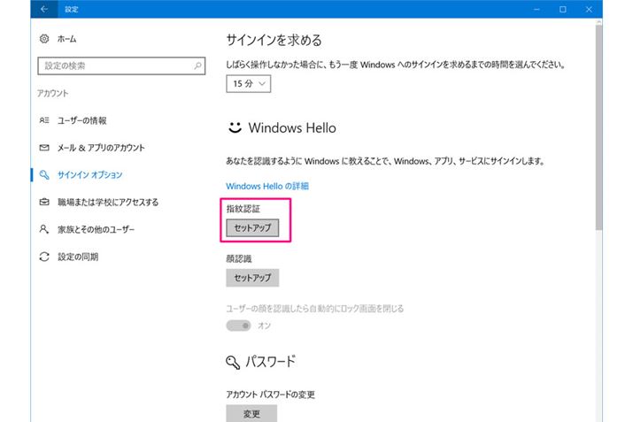The width and height of the screenshot is (633, 422).
Task: Click the sign-in options key icon
Action: (44, 174)
